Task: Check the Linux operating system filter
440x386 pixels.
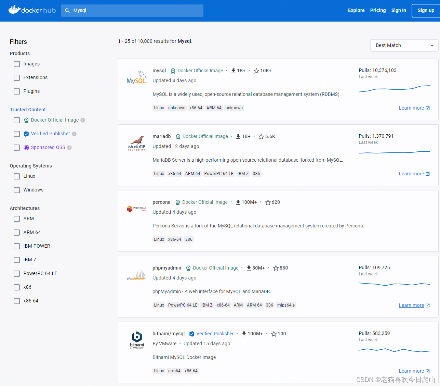Action: [16, 176]
